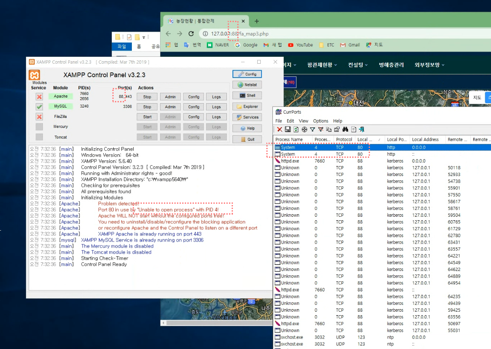Screen dimensions: 491x349
Task: Select the 홈 tab in File Explorer
Action: [x=139, y=47]
